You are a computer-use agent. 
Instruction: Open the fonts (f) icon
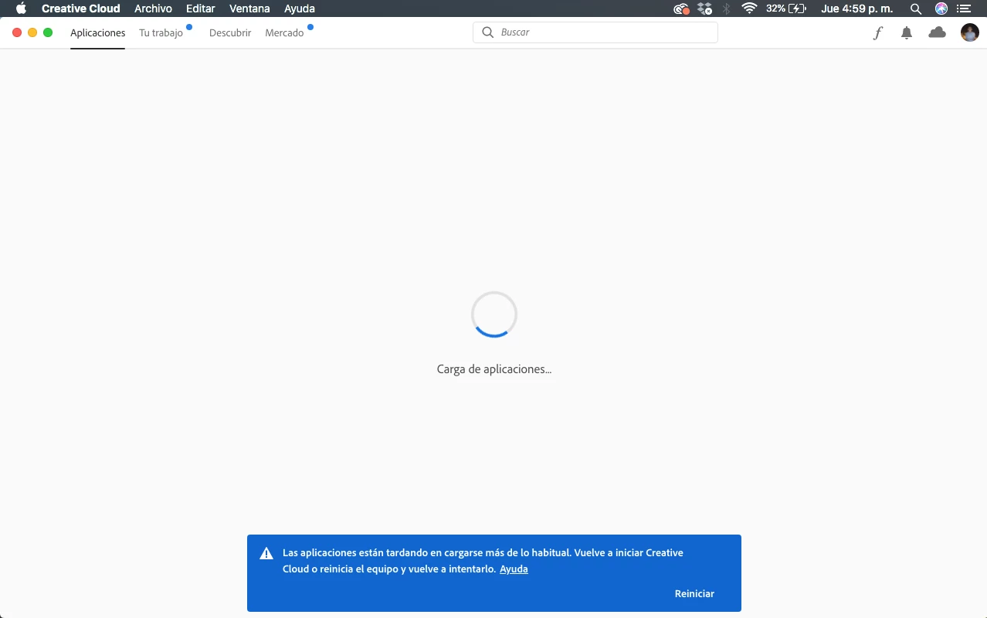point(878,32)
